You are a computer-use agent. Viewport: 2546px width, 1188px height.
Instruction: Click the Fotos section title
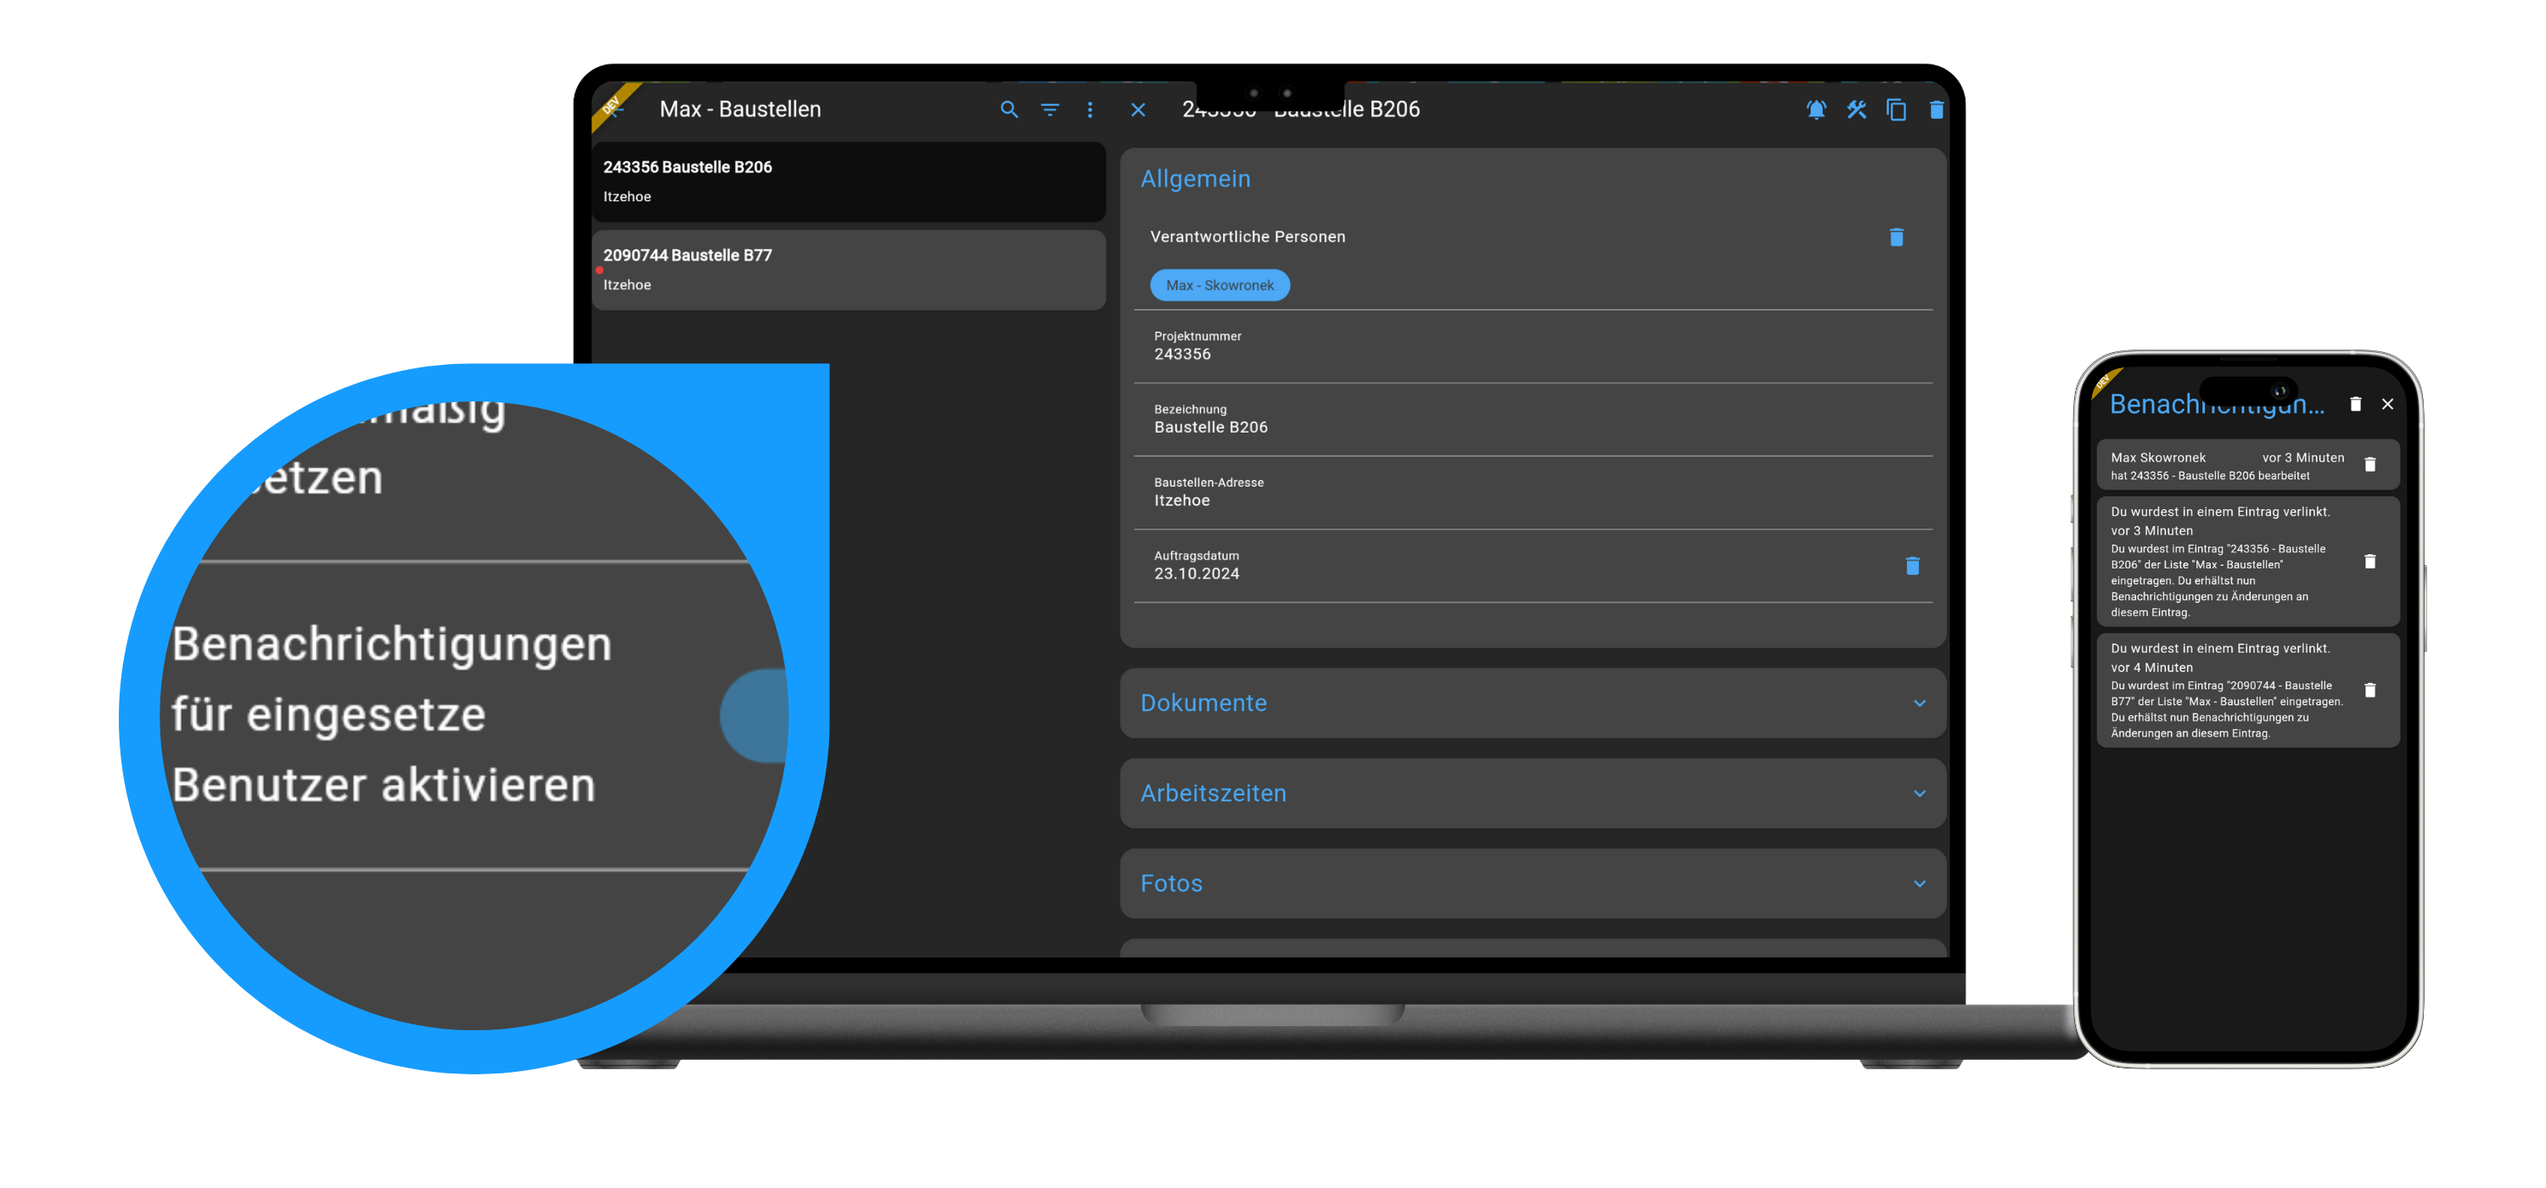(x=1171, y=883)
